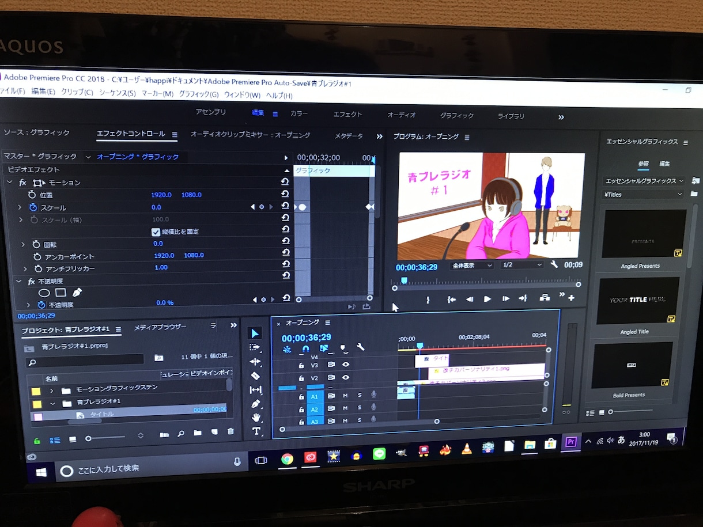Viewport: 703px width, 527px height.
Task: Click the Add Marker icon in timeline
Action: tap(343, 348)
